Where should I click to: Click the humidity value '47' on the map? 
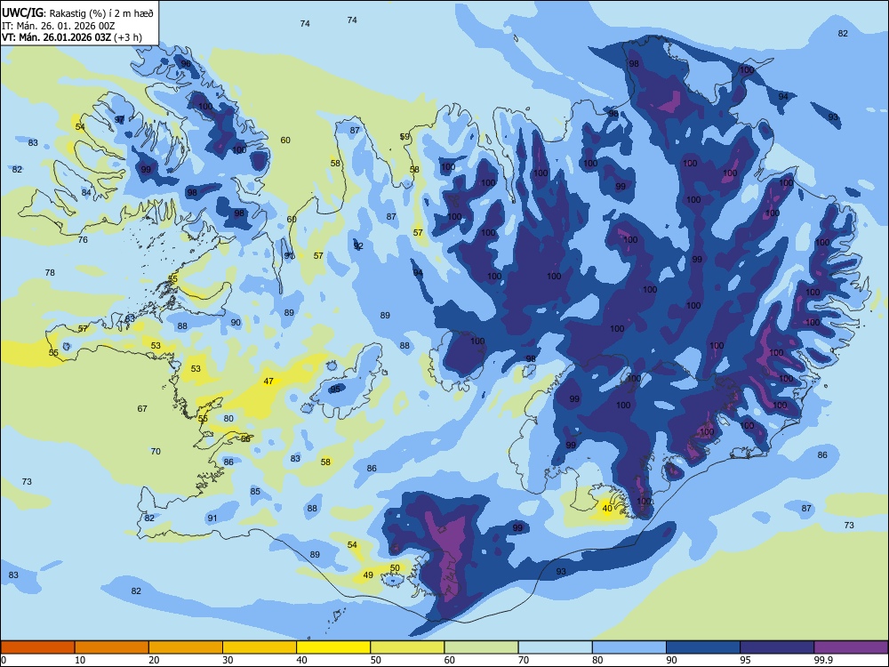click(268, 382)
